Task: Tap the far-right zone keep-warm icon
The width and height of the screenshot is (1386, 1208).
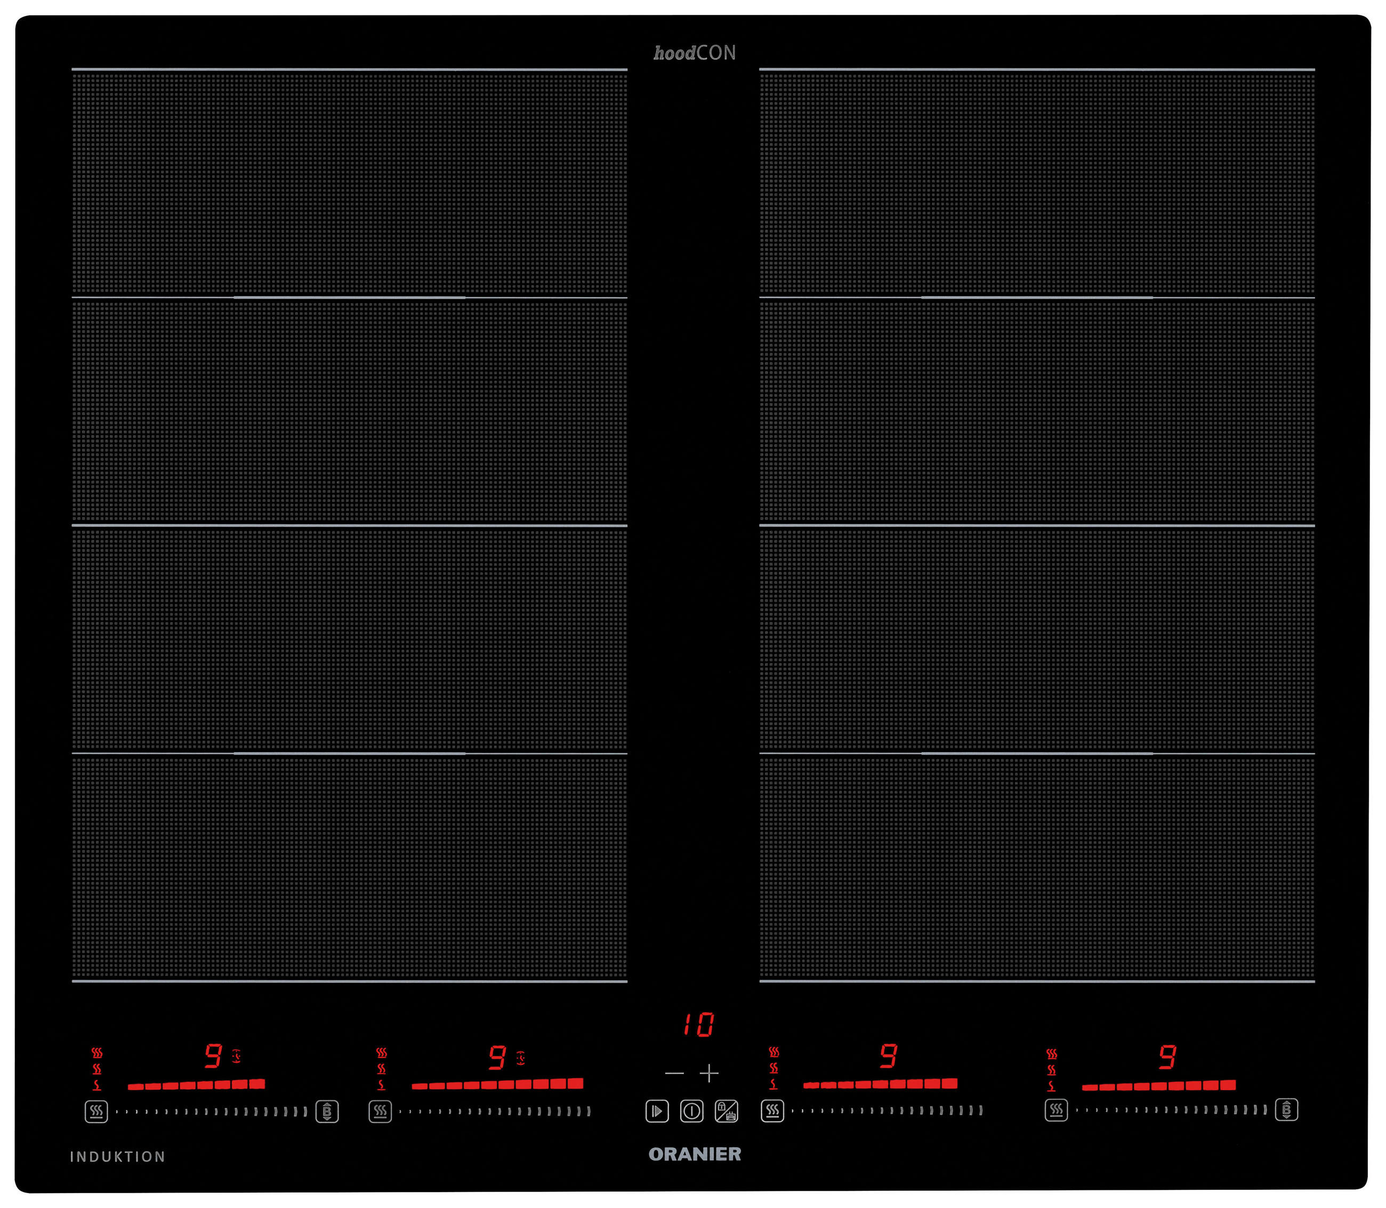Action: (1056, 1109)
